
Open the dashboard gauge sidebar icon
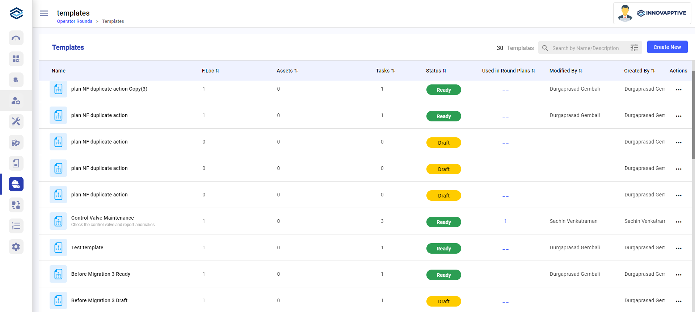click(x=16, y=38)
